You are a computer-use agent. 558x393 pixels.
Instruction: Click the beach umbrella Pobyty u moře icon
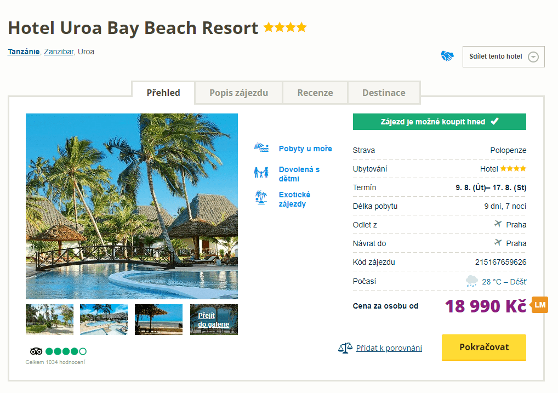[x=261, y=148]
